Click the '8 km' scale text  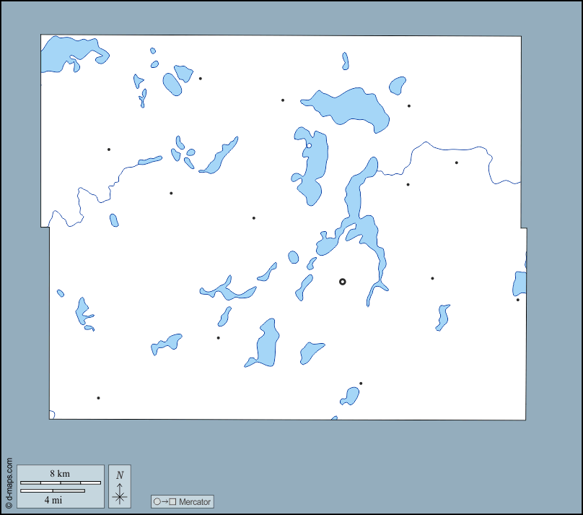pos(60,473)
